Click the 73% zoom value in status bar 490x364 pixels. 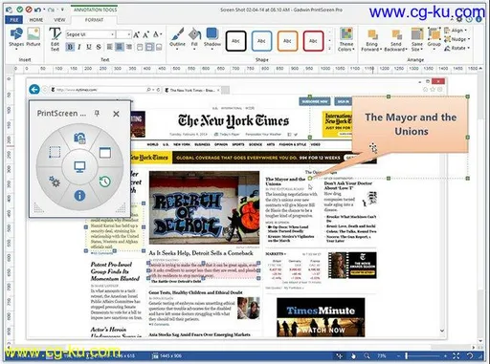(382, 355)
